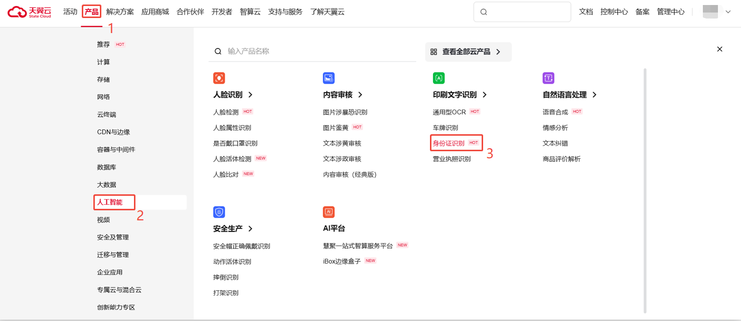
Task: Select 云终端 in the left category list
Action: (x=106, y=115)
